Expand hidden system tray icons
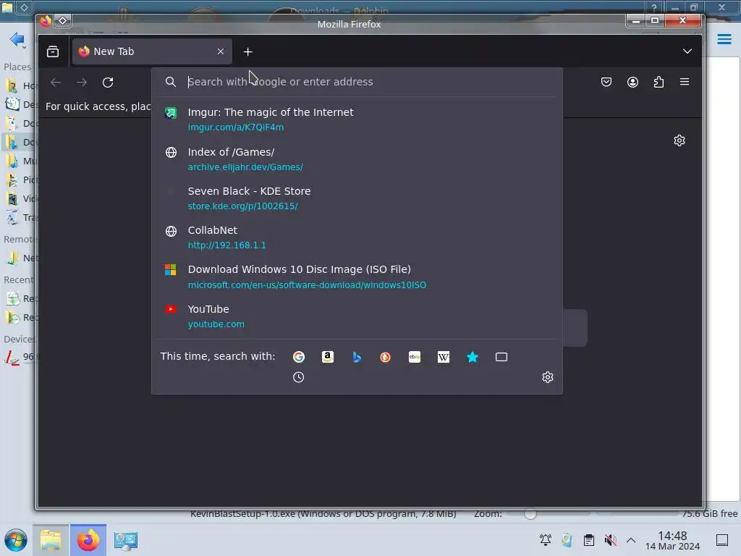This screenshot has width=741, height=556. click(x=631, y=540)
